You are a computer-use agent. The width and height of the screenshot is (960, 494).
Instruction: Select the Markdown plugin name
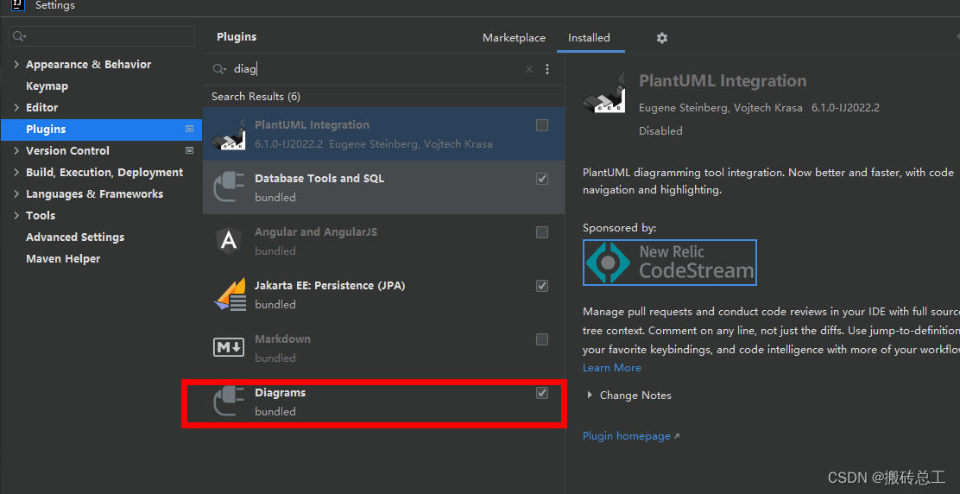tap(282, 339)
